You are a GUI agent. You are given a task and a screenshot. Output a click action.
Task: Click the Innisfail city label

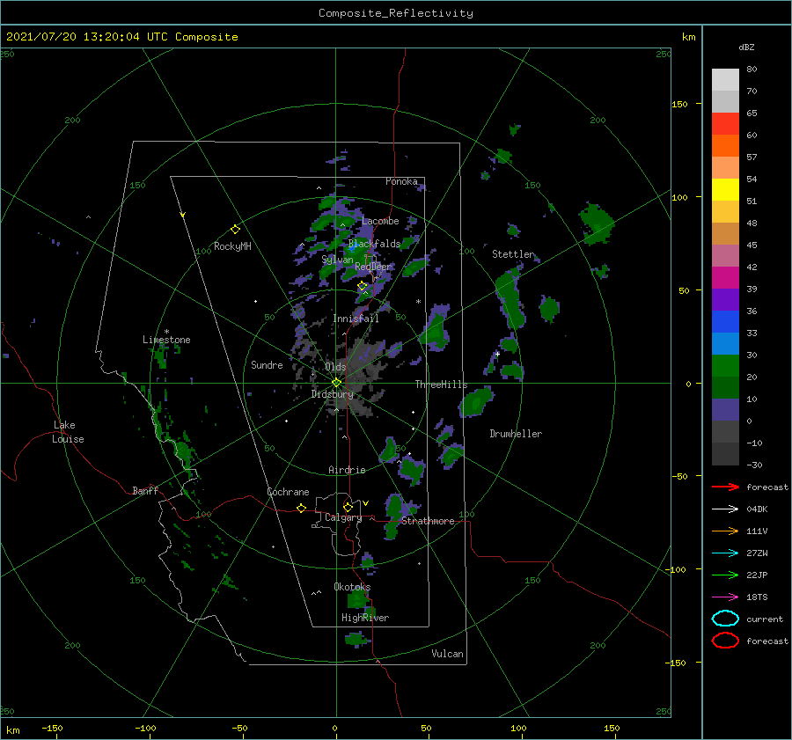tap(356, 319)
